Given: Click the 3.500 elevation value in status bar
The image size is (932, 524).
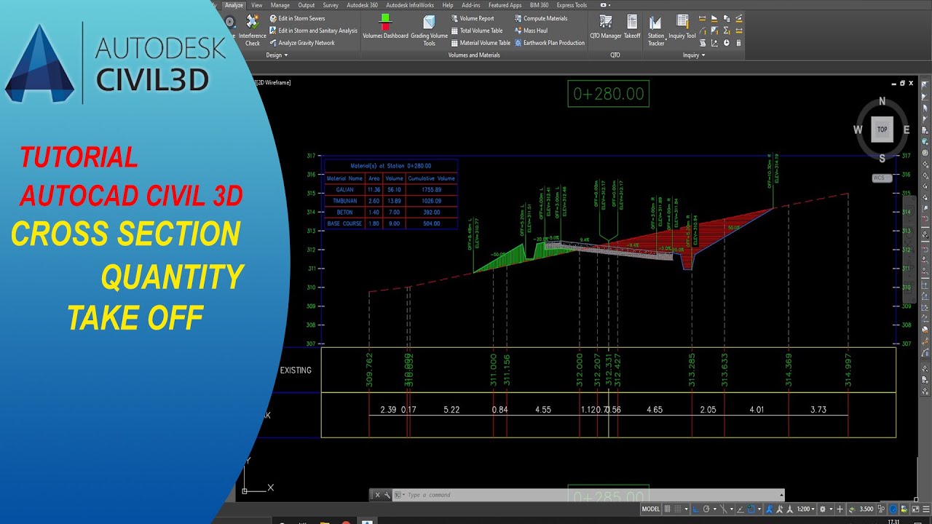Looking at the screenshot, I should click(x=866, y=509).
